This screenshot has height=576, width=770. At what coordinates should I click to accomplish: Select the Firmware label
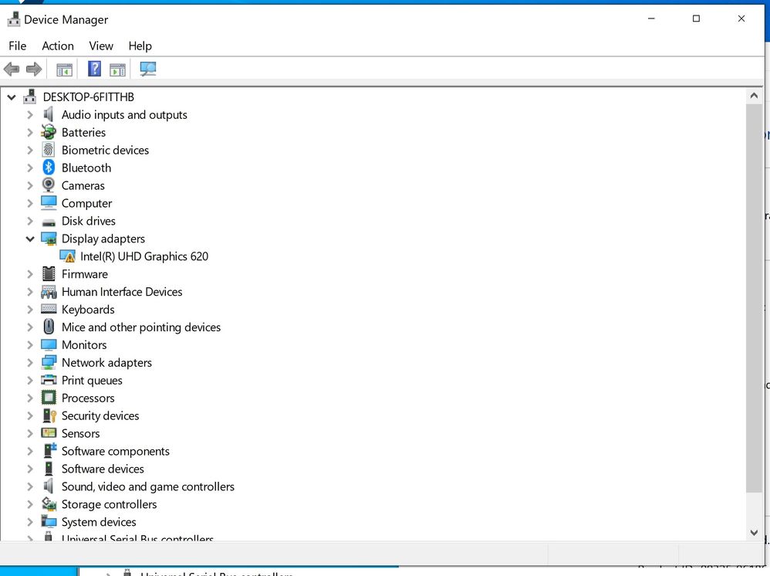[x=84, y=274]
